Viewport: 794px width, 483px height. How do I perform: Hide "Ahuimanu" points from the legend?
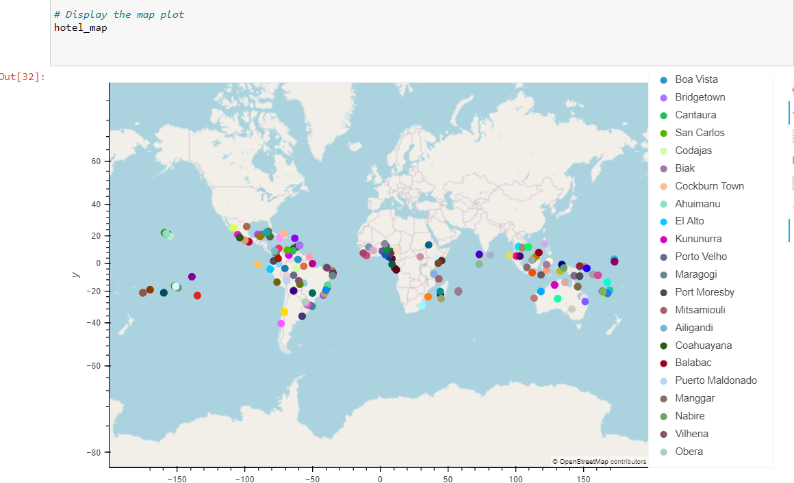tap(697, 203)
